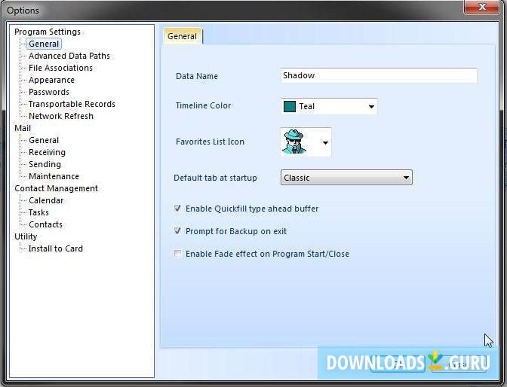
Task: Select the Utility category heading
Action: 26,236
